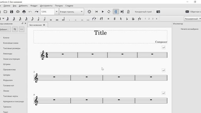This screenshot has height=113, width=201.
Task: Open a score file with the folder icon
Action: [5, 12]
